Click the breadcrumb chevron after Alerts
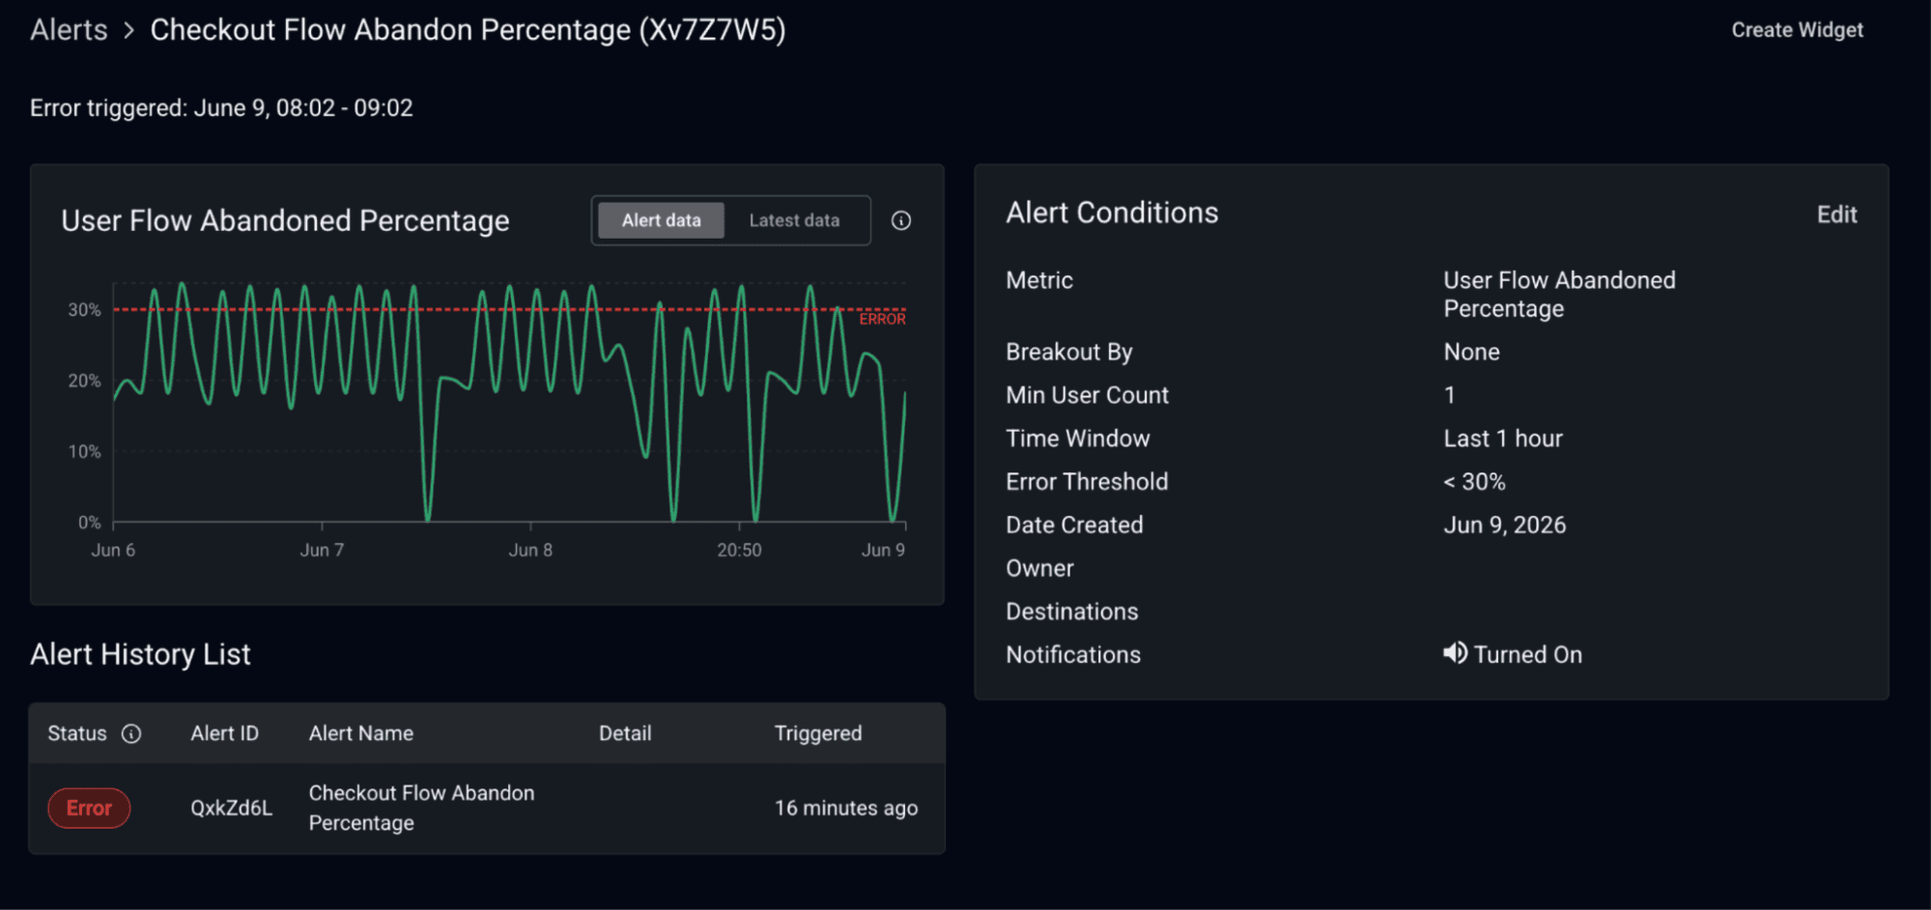This screenshot has width=1931, height=910. 128,31
